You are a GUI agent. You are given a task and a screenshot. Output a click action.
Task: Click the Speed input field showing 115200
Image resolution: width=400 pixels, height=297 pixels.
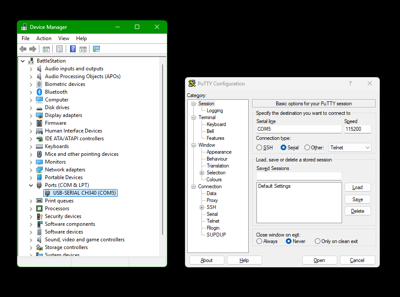(357, 129)
